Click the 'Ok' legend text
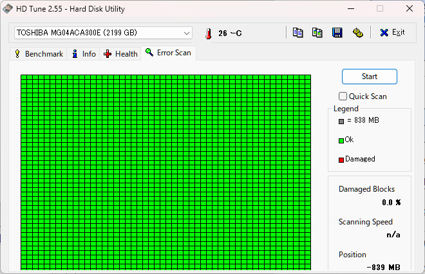 click(x=349, y=140)
